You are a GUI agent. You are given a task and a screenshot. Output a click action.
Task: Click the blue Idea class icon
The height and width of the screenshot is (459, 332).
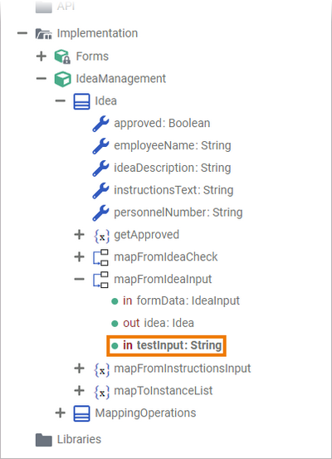tap(81, 101)
